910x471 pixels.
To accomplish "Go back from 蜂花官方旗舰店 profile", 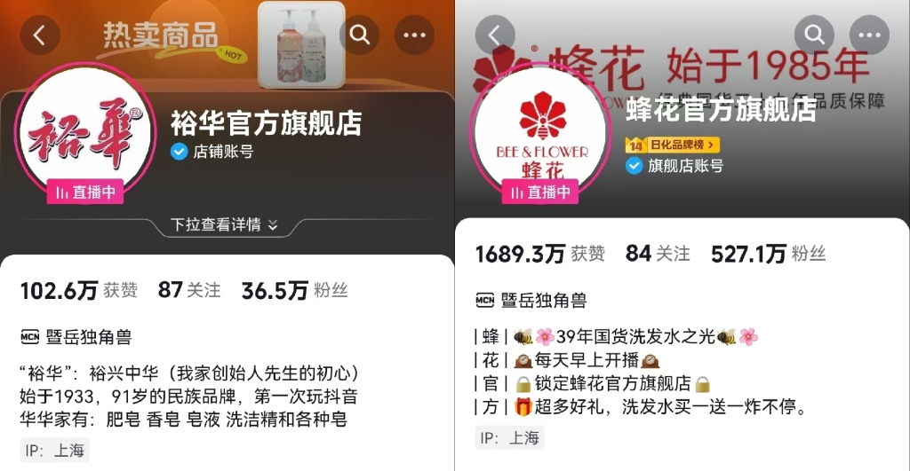I will coord(494,35).
